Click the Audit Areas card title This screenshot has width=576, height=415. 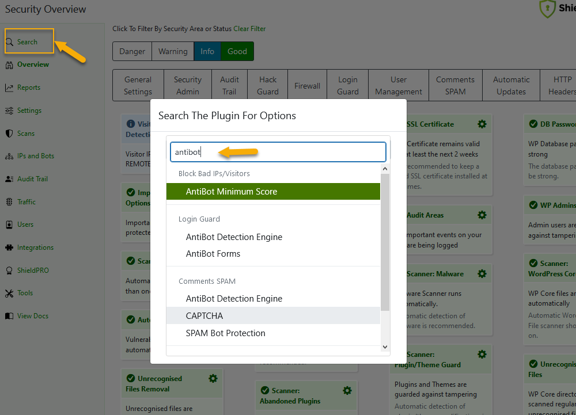click(425, 215)
